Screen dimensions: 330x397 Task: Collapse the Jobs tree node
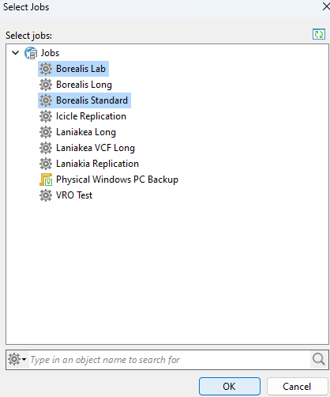click(16, 53)
